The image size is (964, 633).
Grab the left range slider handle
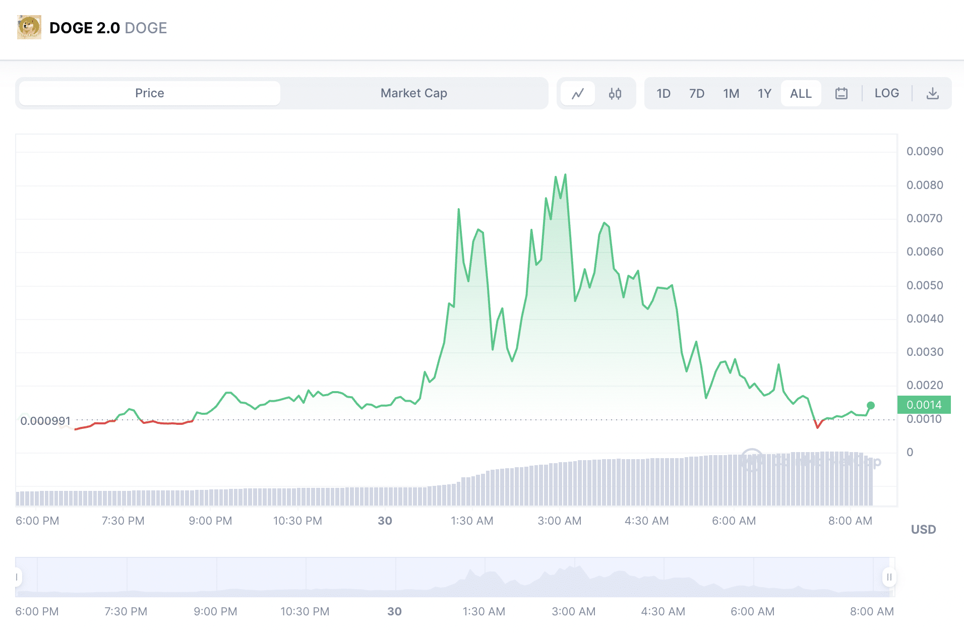click(17, 577)
